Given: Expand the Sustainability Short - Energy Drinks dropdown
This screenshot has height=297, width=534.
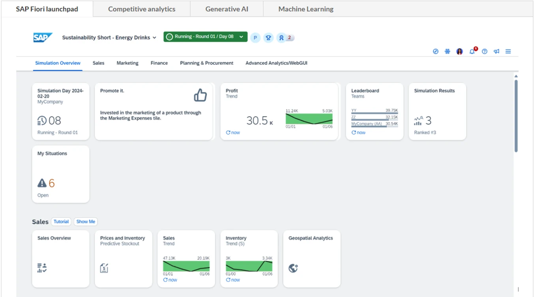Looking at the screenshot, I should (x=154, y=38).
